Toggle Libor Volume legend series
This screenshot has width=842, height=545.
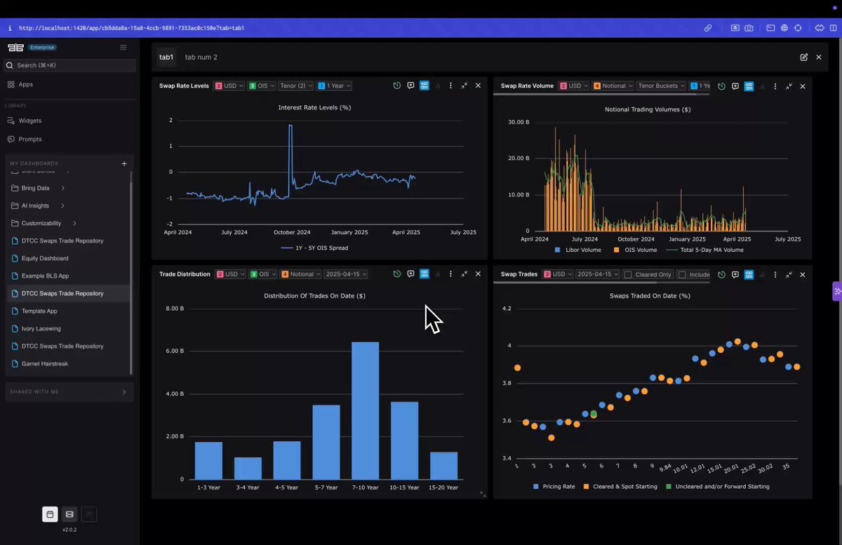point(577,250)
